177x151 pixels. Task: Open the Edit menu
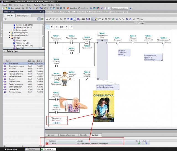point(11,5)
